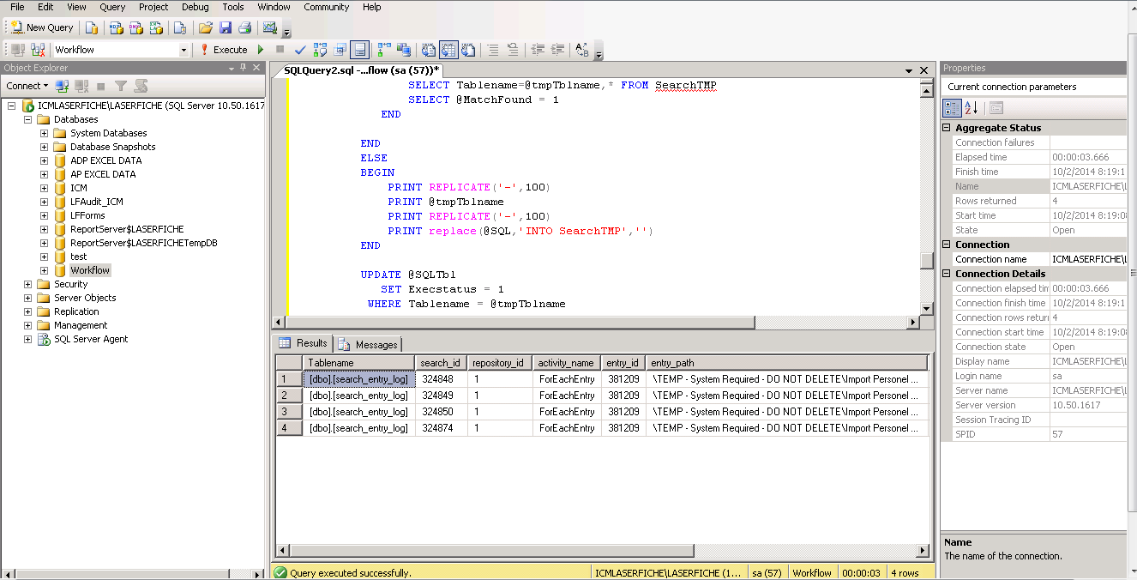Open the Debug menu

(x=196, y=7)
